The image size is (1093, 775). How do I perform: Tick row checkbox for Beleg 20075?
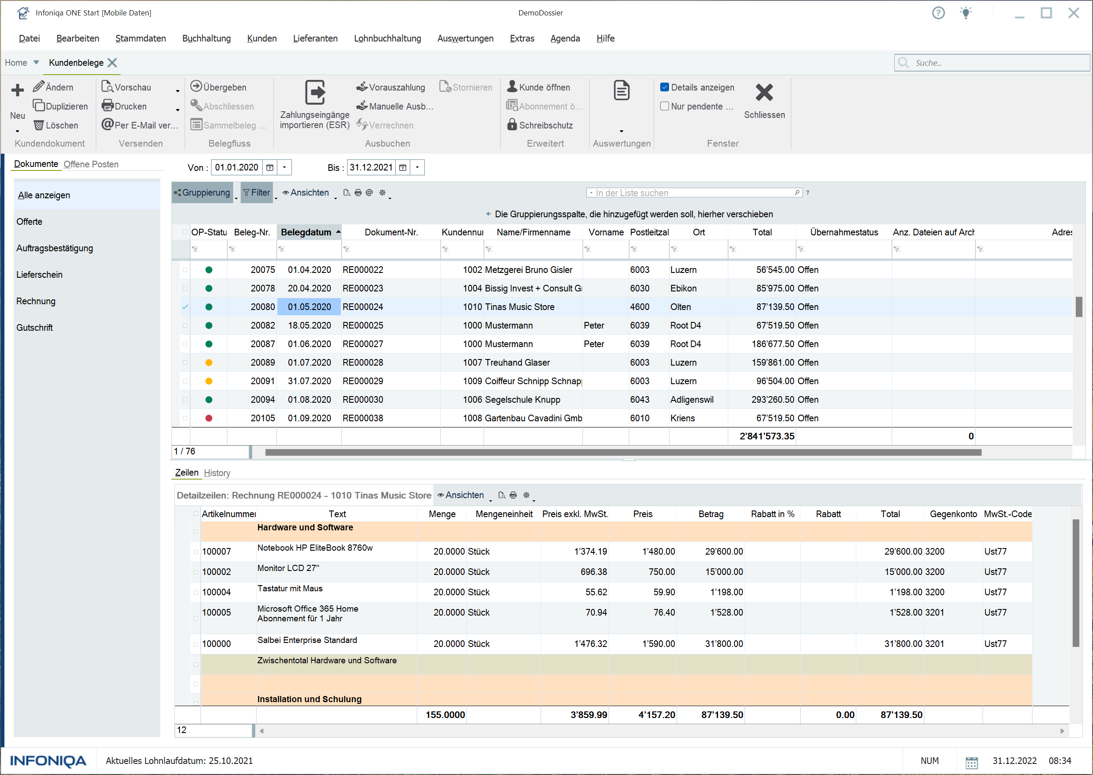(185, 270)
